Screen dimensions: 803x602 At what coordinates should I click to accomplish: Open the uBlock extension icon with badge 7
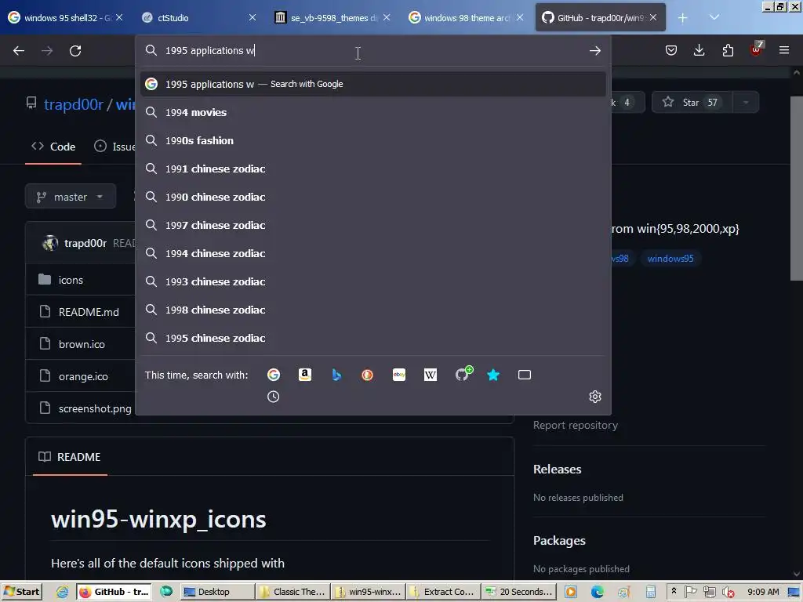(757, 49)
